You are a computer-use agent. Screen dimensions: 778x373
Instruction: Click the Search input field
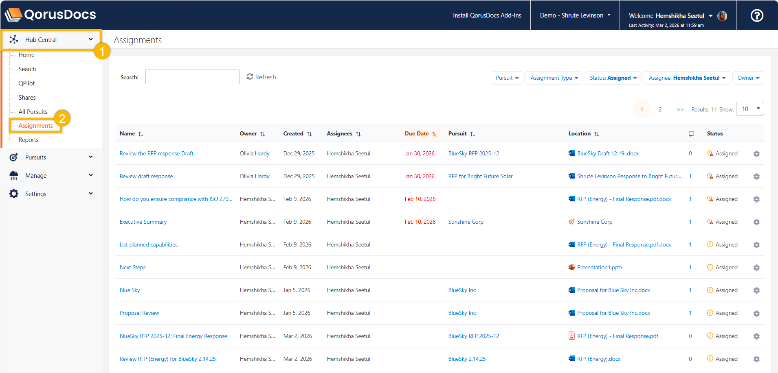click(x=192, y=77)
